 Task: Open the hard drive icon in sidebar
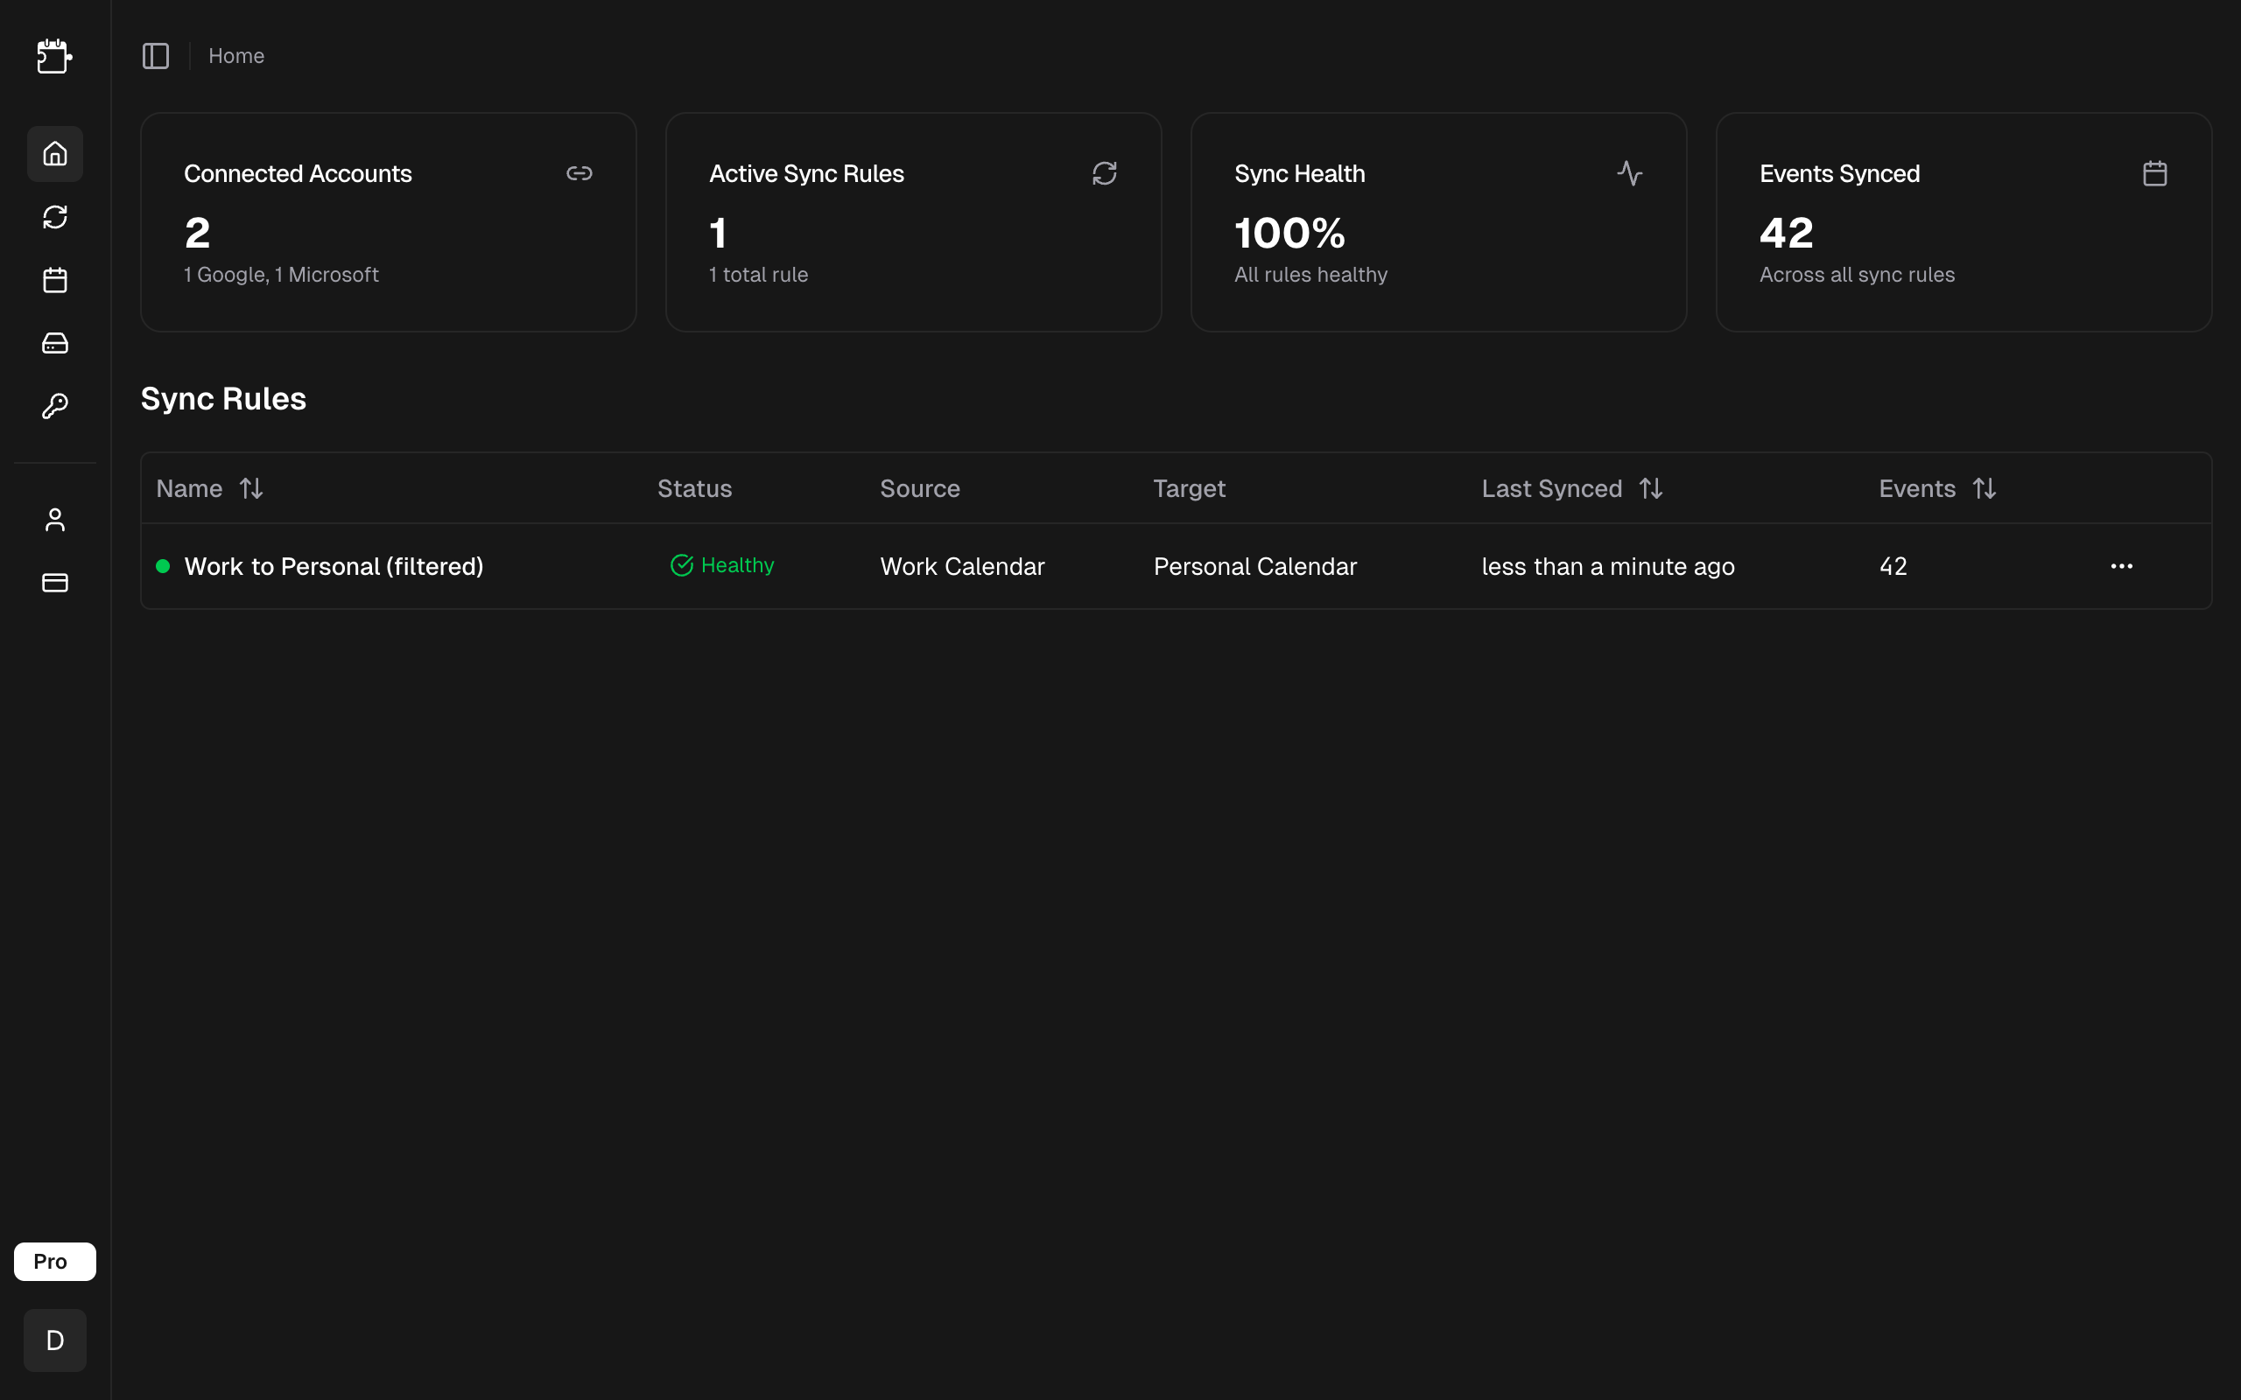(54, 344)
